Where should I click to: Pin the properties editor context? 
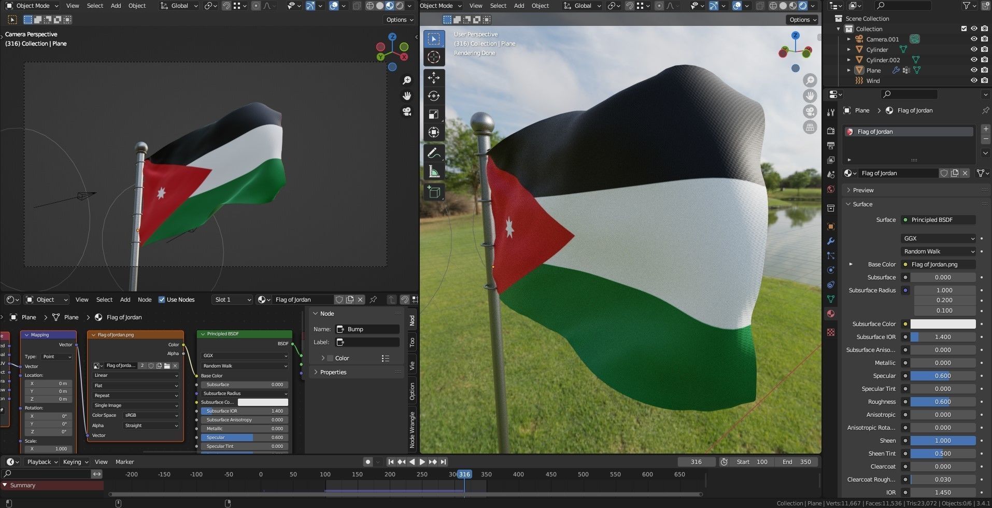(x=985, y=110)
